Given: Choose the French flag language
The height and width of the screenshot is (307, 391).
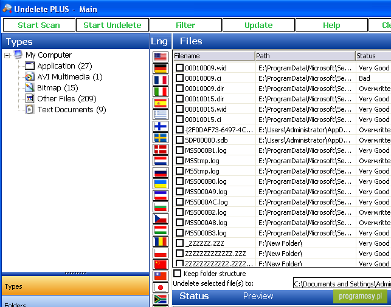Looking at the screenshot, I should point(161,80).
